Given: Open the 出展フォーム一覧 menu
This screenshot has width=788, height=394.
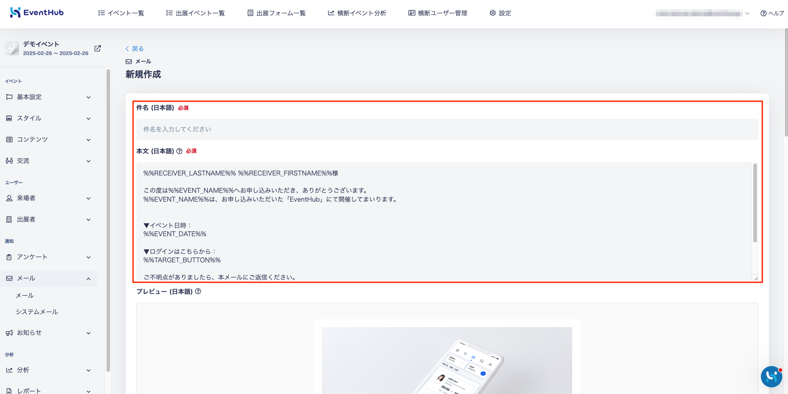Looking at the screenshot, I should [277, 13].
